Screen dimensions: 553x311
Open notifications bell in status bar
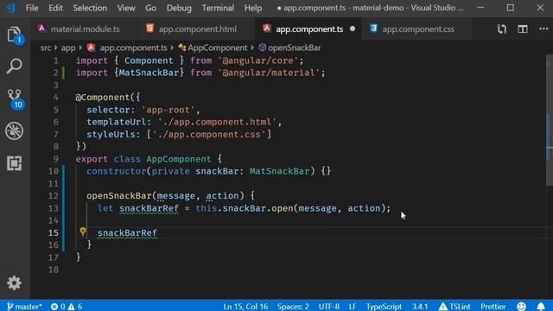pos(541,306)
